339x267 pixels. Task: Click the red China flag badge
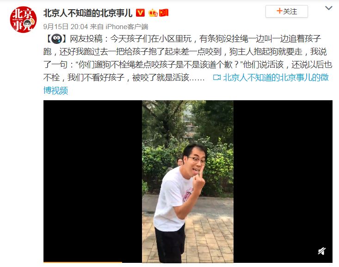pyautogui.click(x=164, y=13)
